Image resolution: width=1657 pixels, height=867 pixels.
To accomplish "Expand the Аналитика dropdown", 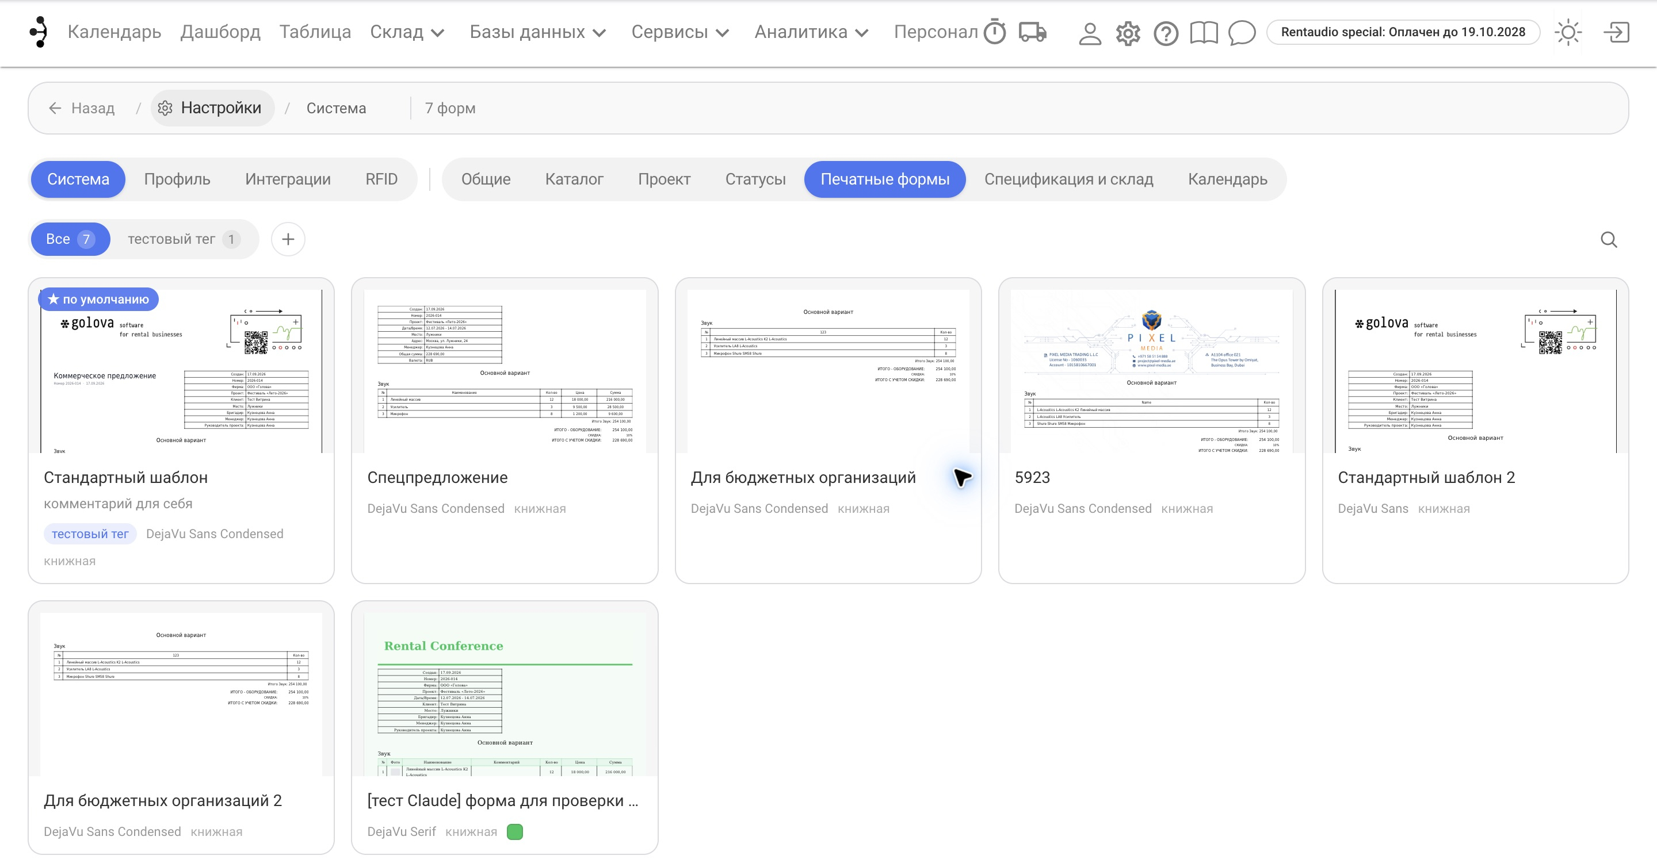I will [811, 32].
